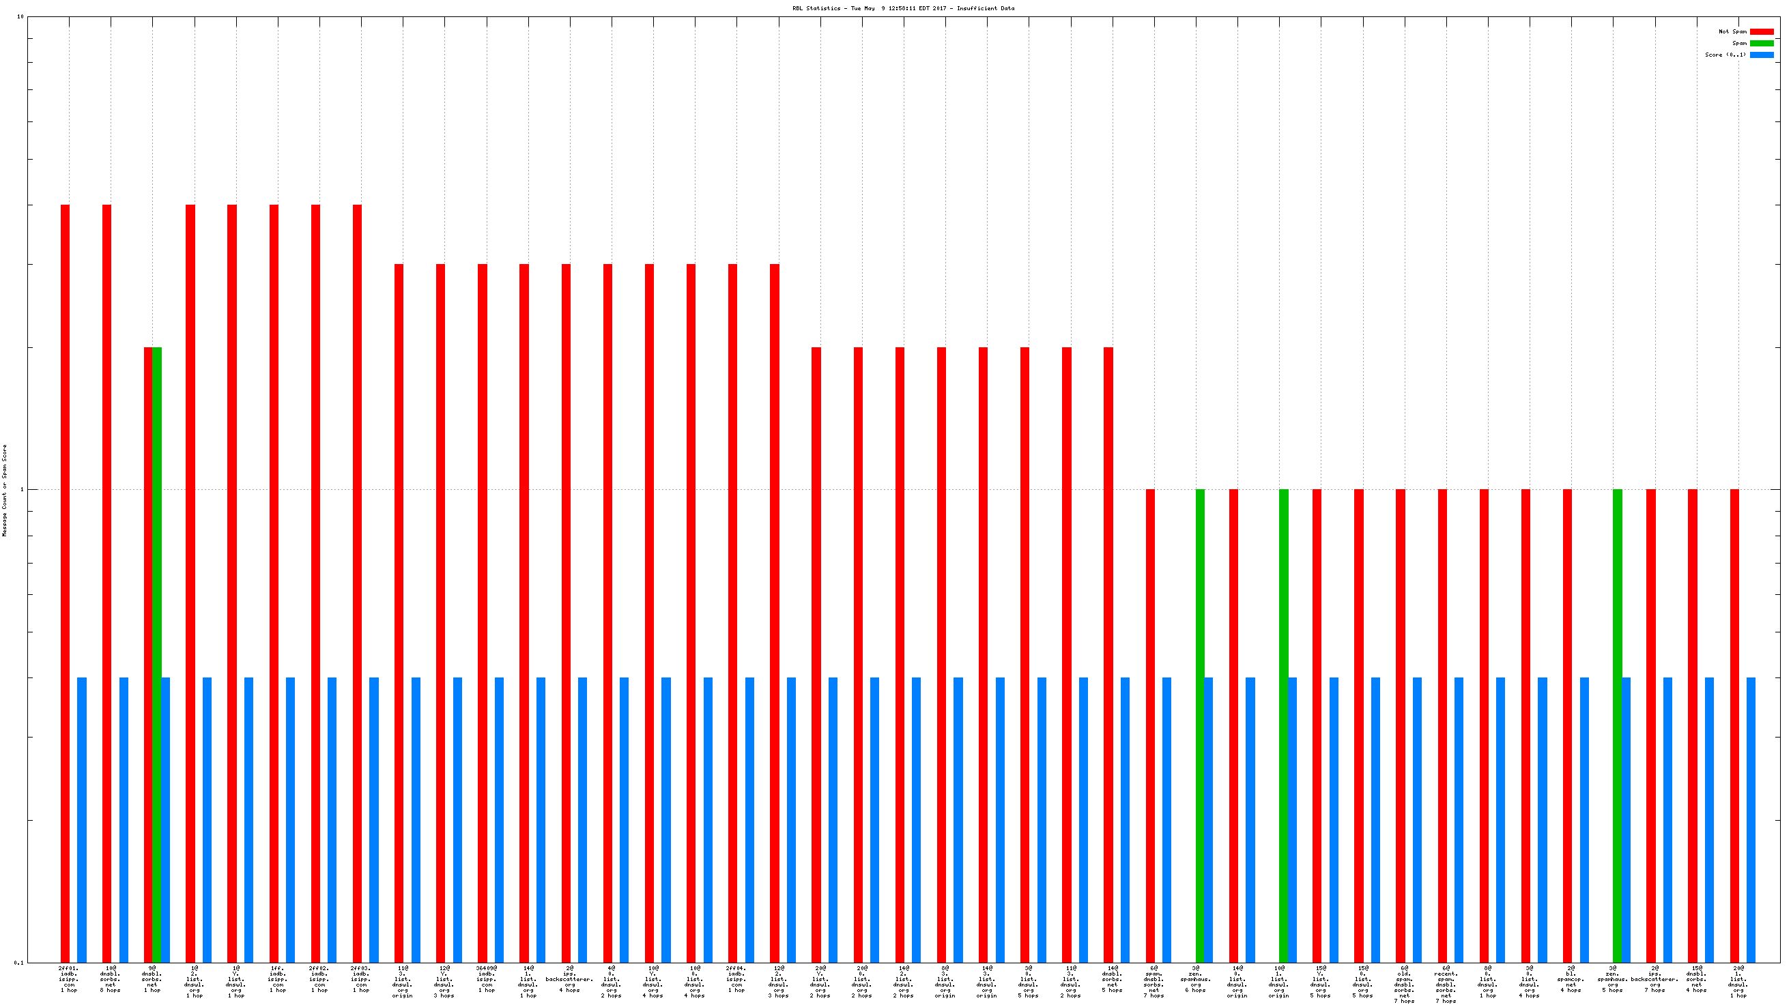Select the 36409@ iadb.isipp.com label
Viewport: 1791px width, 1007px height.
click(x=487, y=978)
